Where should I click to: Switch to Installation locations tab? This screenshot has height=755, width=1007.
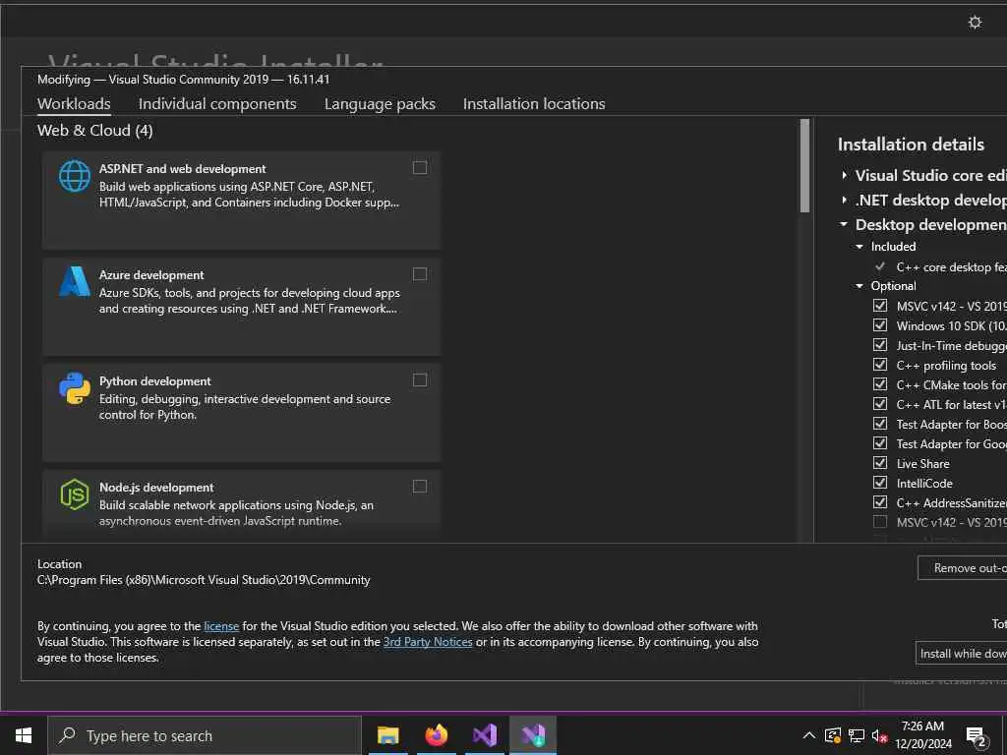pyautogui.click(x=534, y=104)
